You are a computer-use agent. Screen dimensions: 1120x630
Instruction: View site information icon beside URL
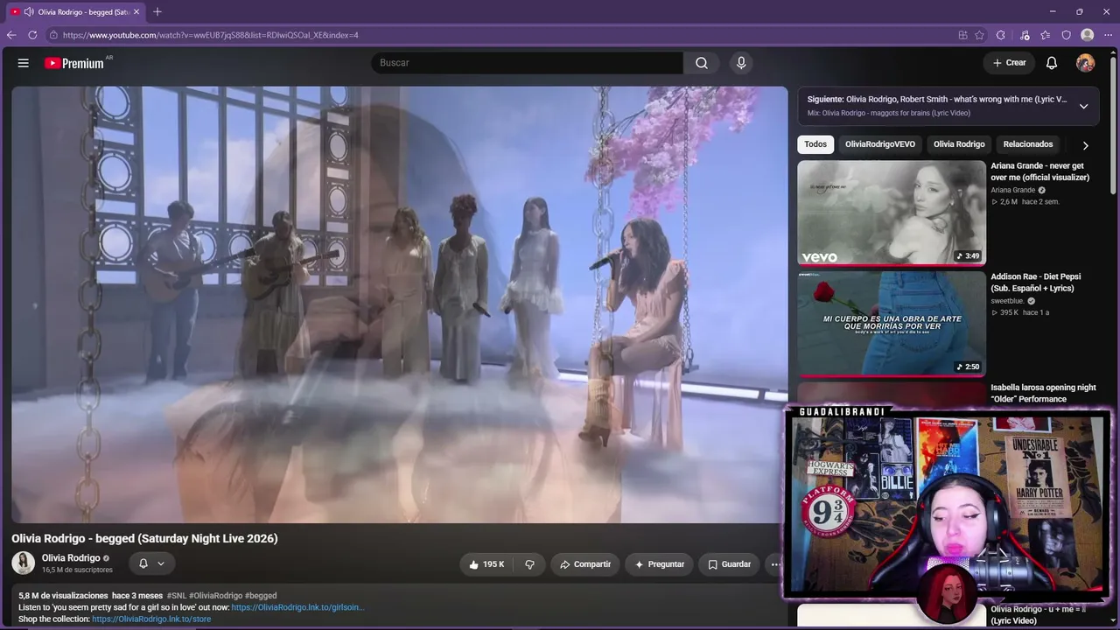[53, 35]
